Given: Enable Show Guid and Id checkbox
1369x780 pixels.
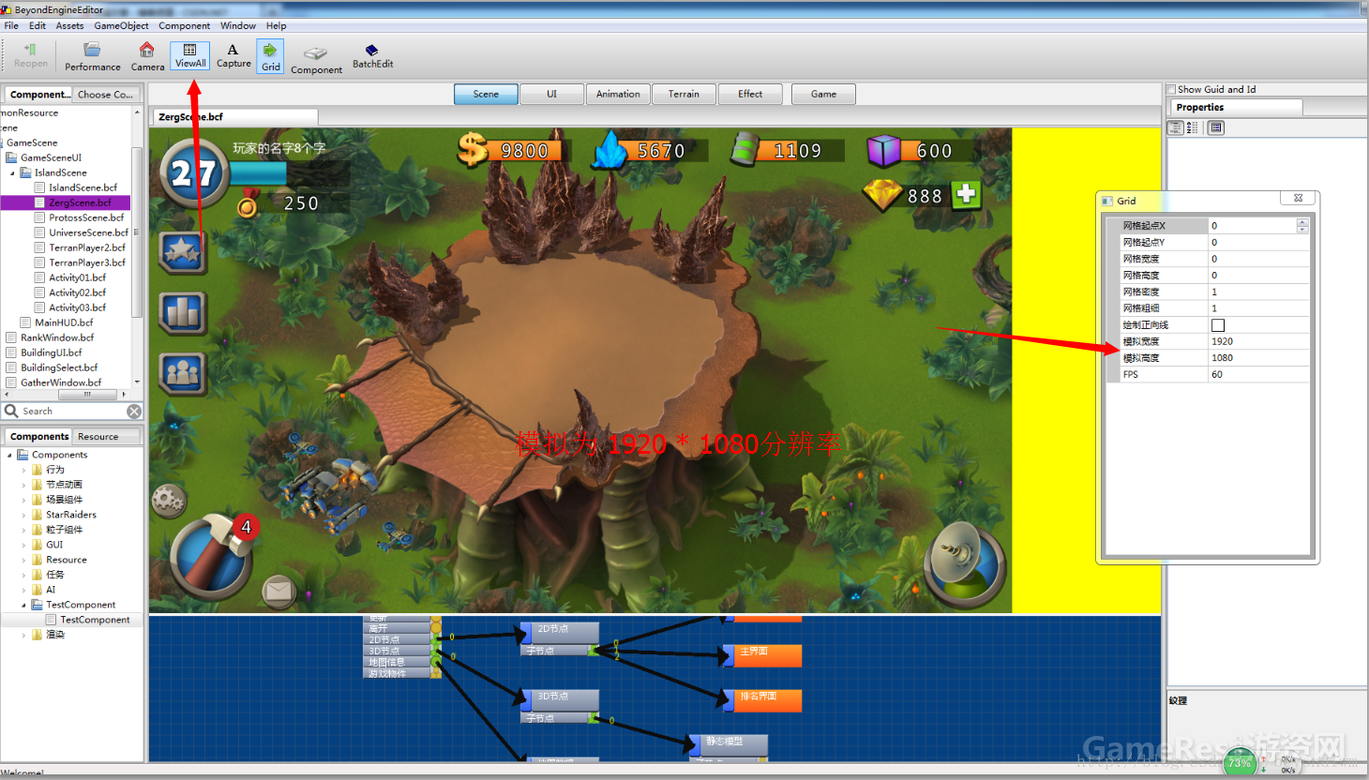Looking at the screenshot, I should pos(1170,89).
